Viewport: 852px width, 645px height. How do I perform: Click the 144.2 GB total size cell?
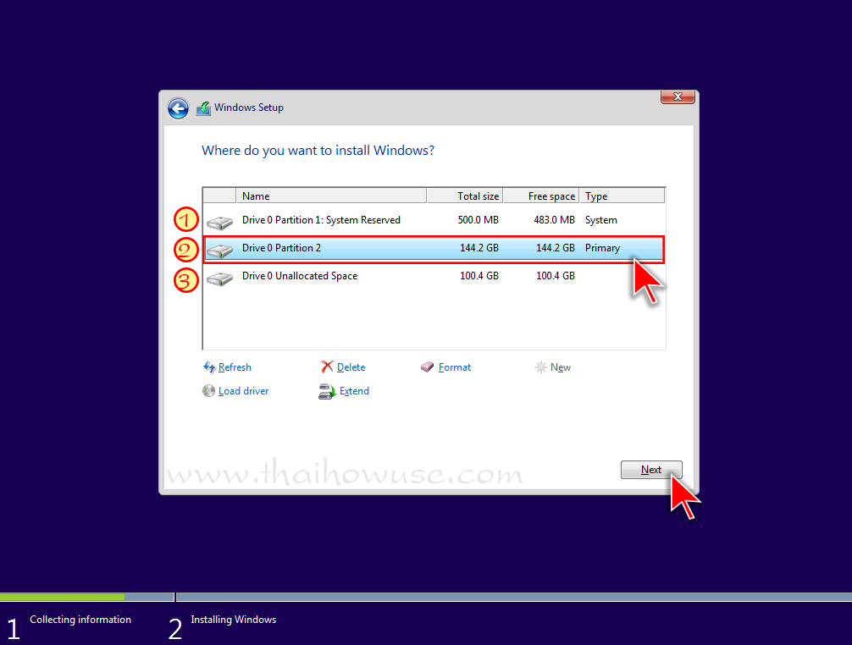479,248
